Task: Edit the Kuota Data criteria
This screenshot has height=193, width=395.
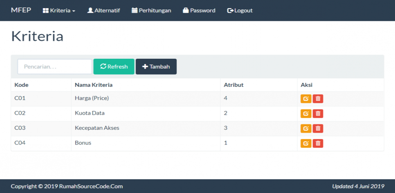Action: point(306,113)
